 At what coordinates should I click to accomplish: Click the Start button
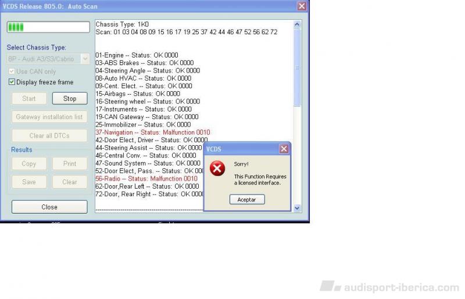29,98
